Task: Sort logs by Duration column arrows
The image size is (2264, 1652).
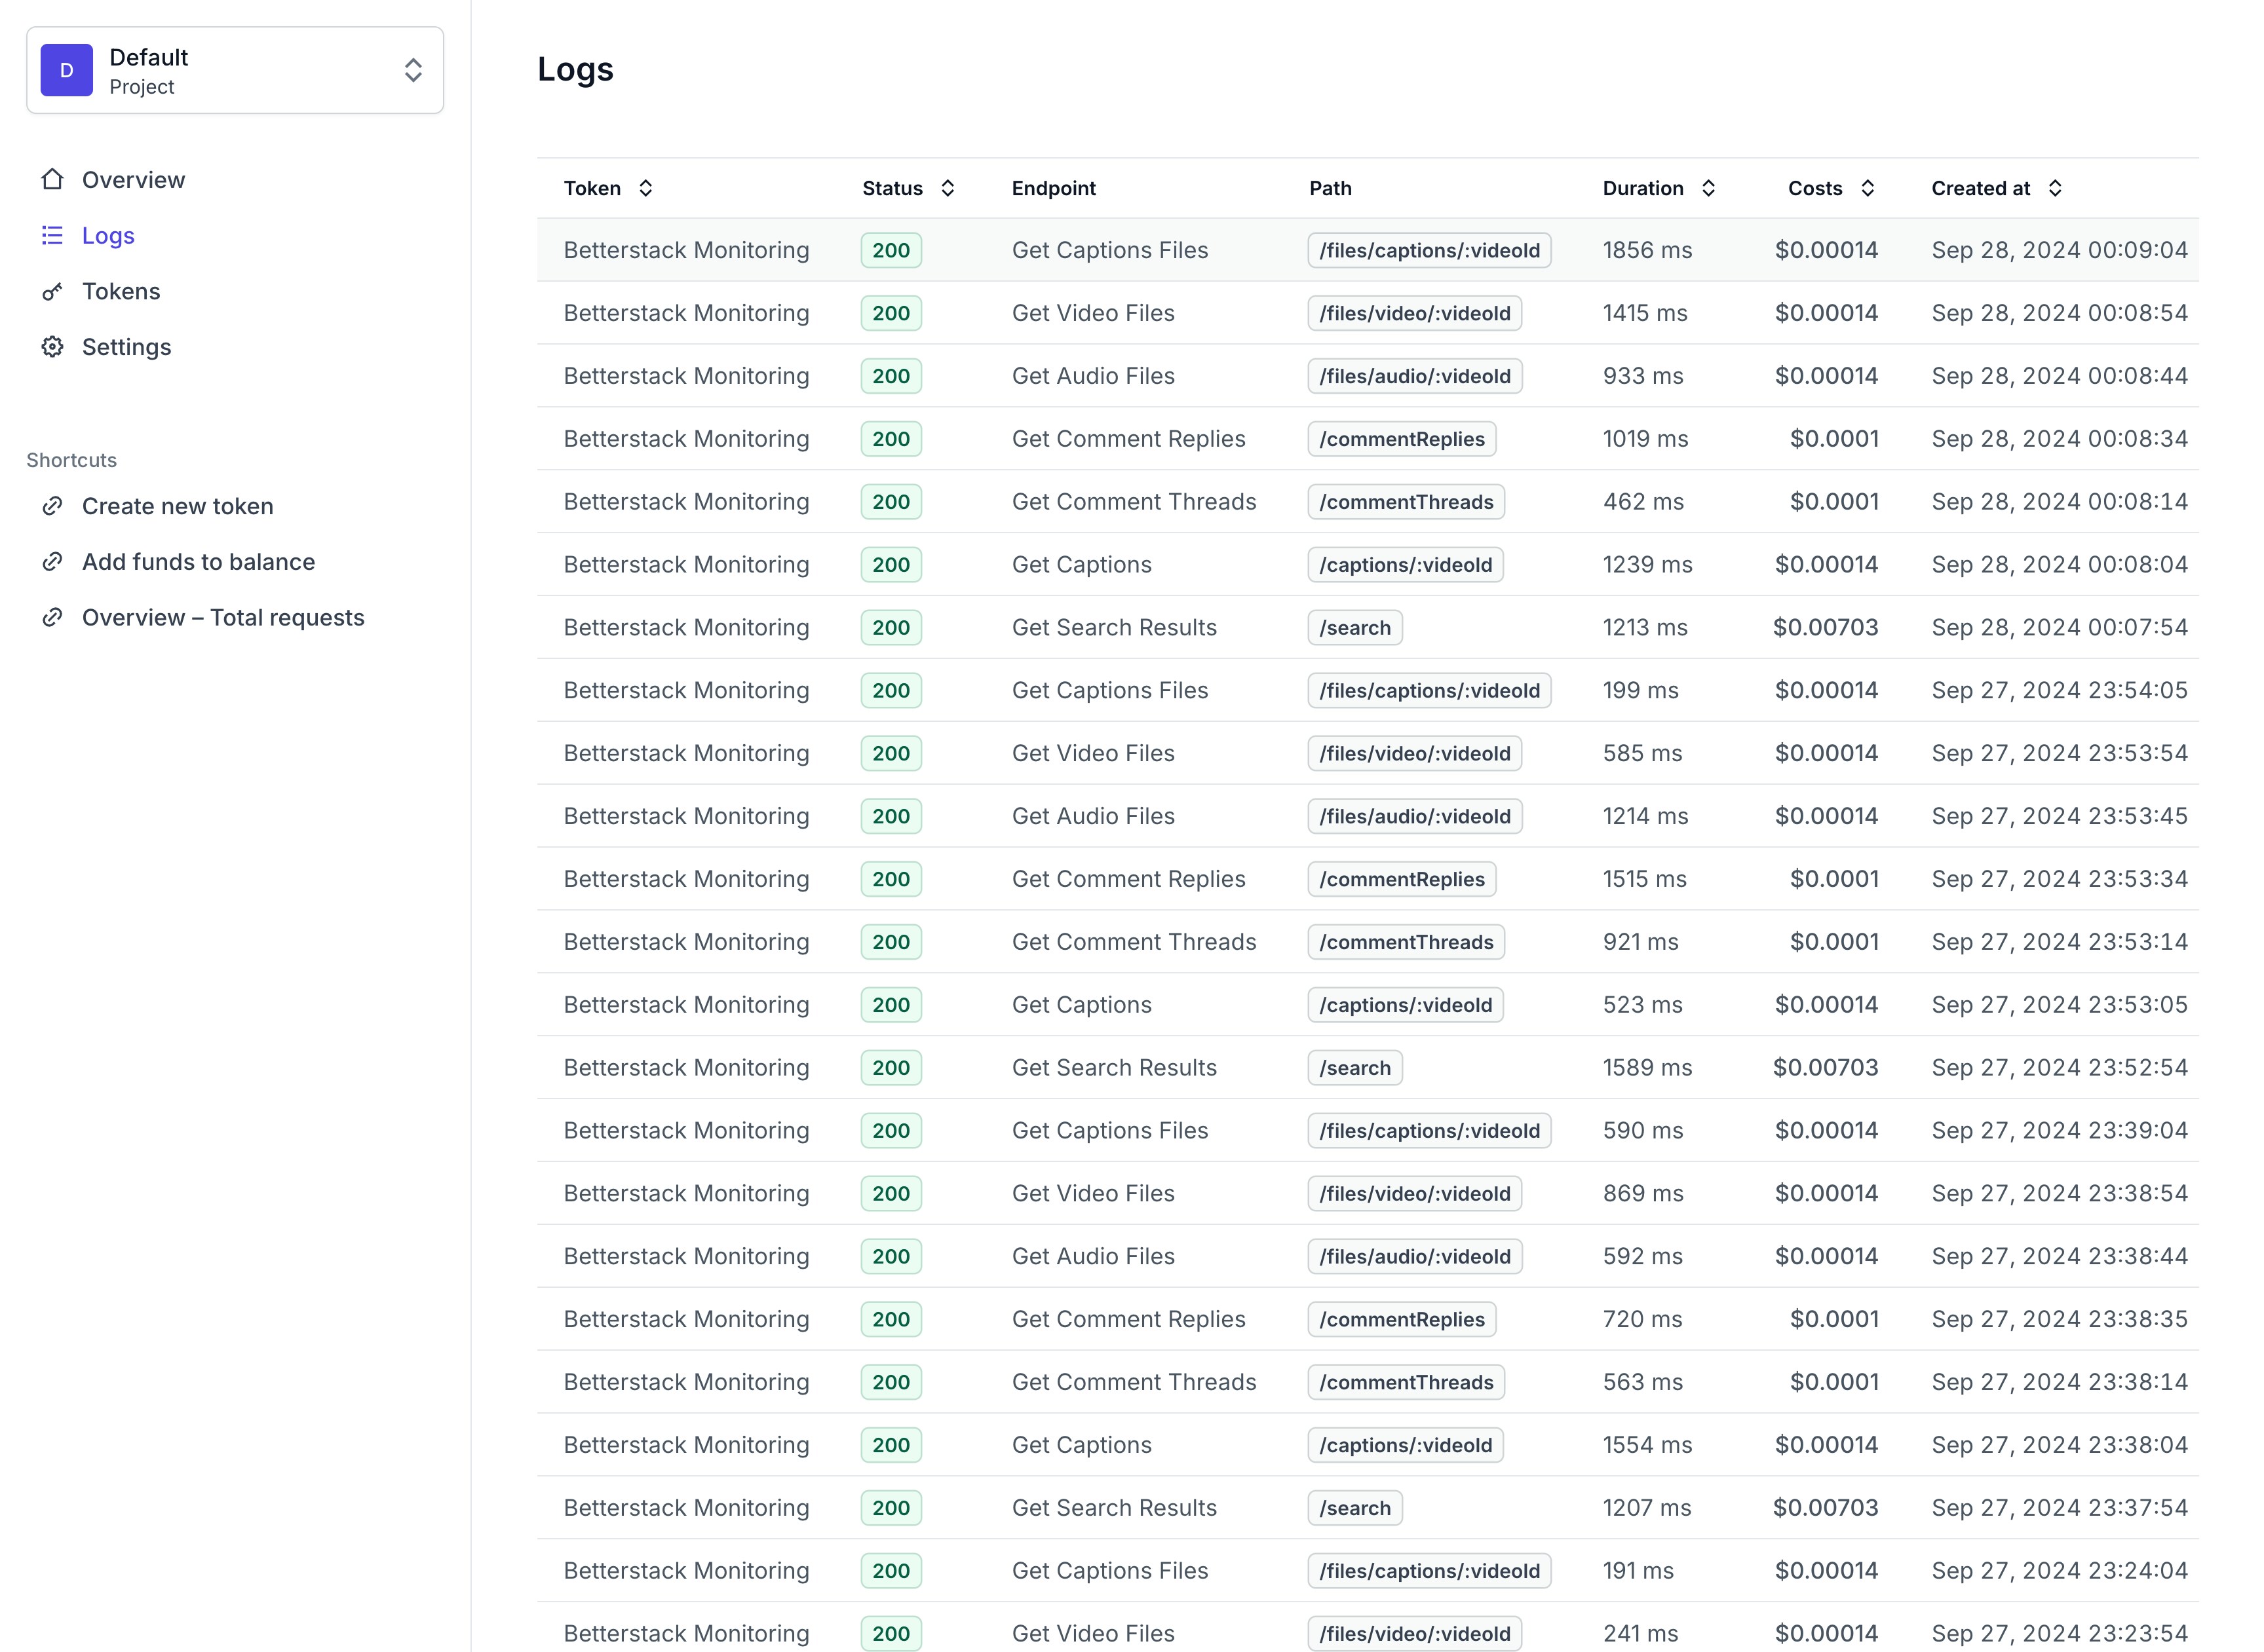Action: click(1709, 188)
